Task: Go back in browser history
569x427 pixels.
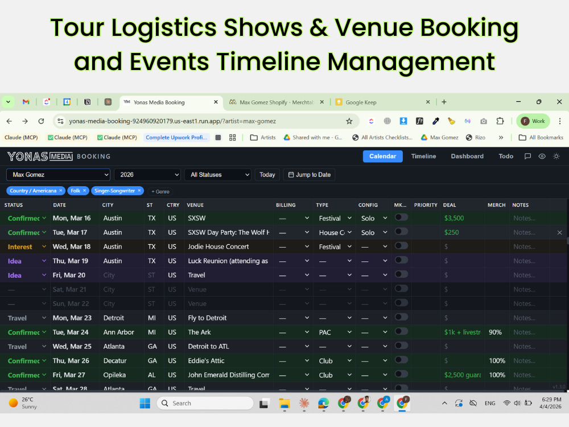Action: click(x=9, y=121)
